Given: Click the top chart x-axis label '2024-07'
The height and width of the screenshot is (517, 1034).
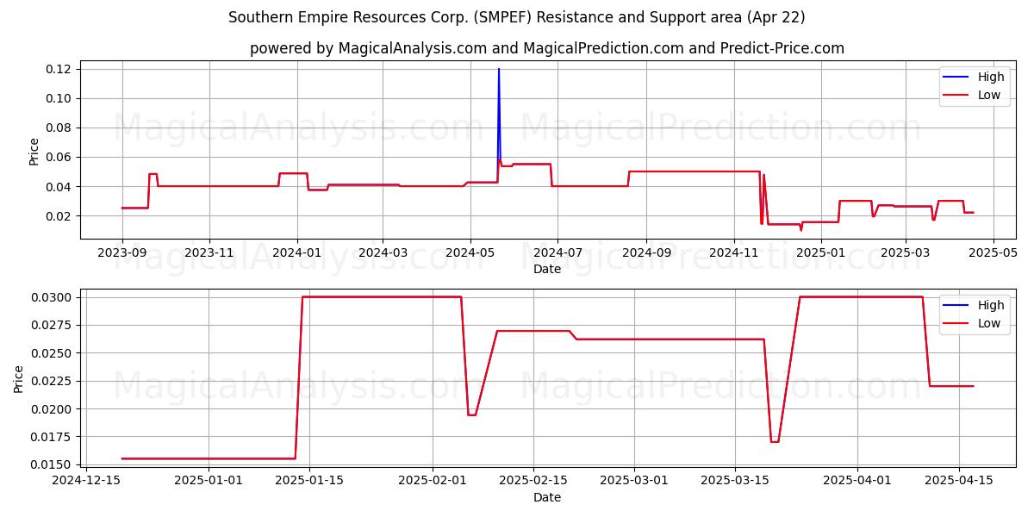Looking at the screenshot, I should (x=557, y=252).
